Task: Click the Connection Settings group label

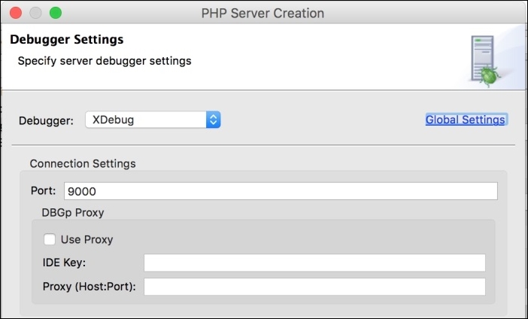Action: pyautogui.click(x=83, y=163)
